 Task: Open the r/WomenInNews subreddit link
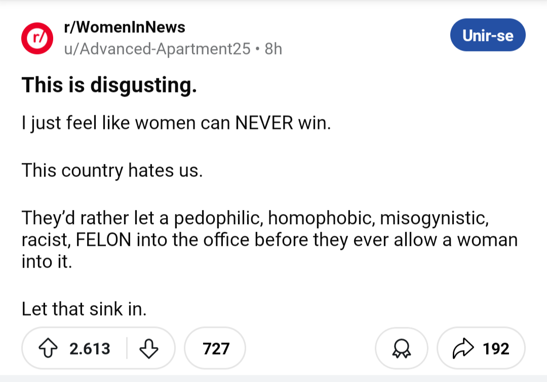pos(125,28)
